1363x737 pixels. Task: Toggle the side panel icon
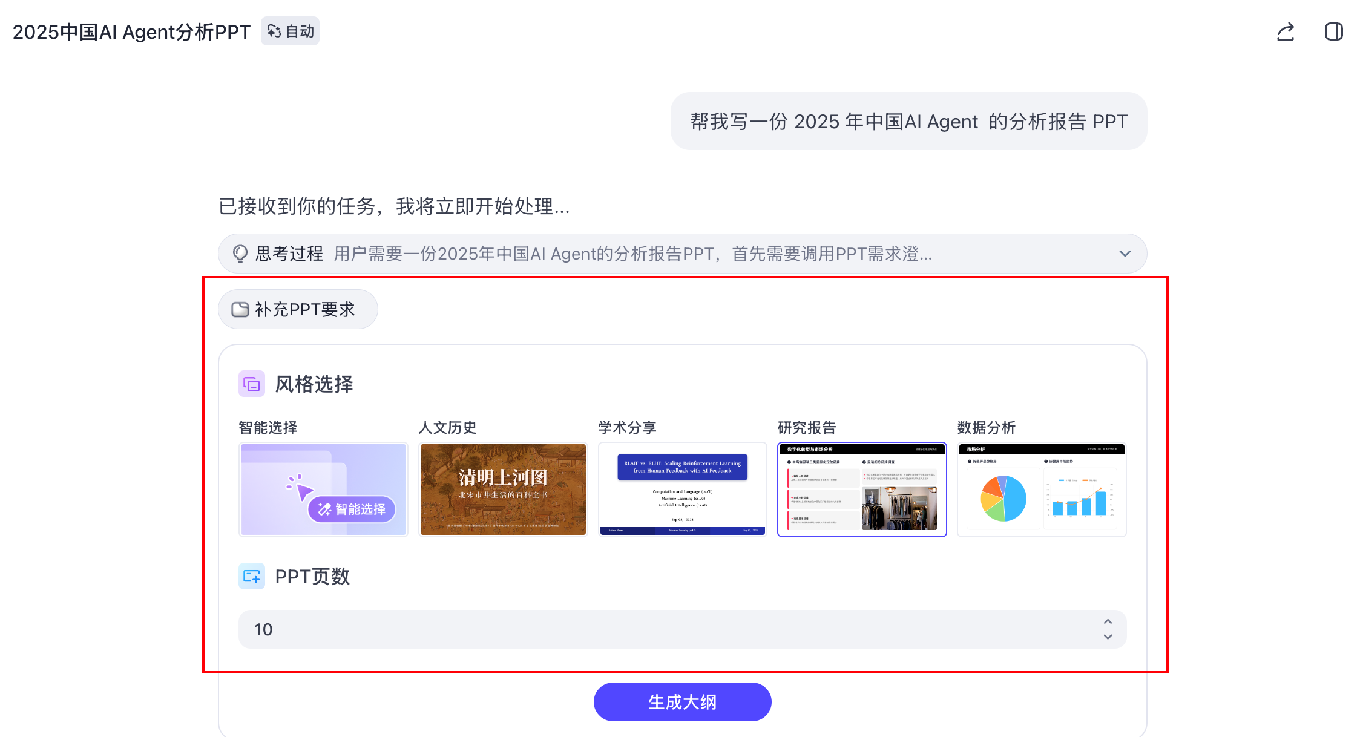[x=1334, y=31]
